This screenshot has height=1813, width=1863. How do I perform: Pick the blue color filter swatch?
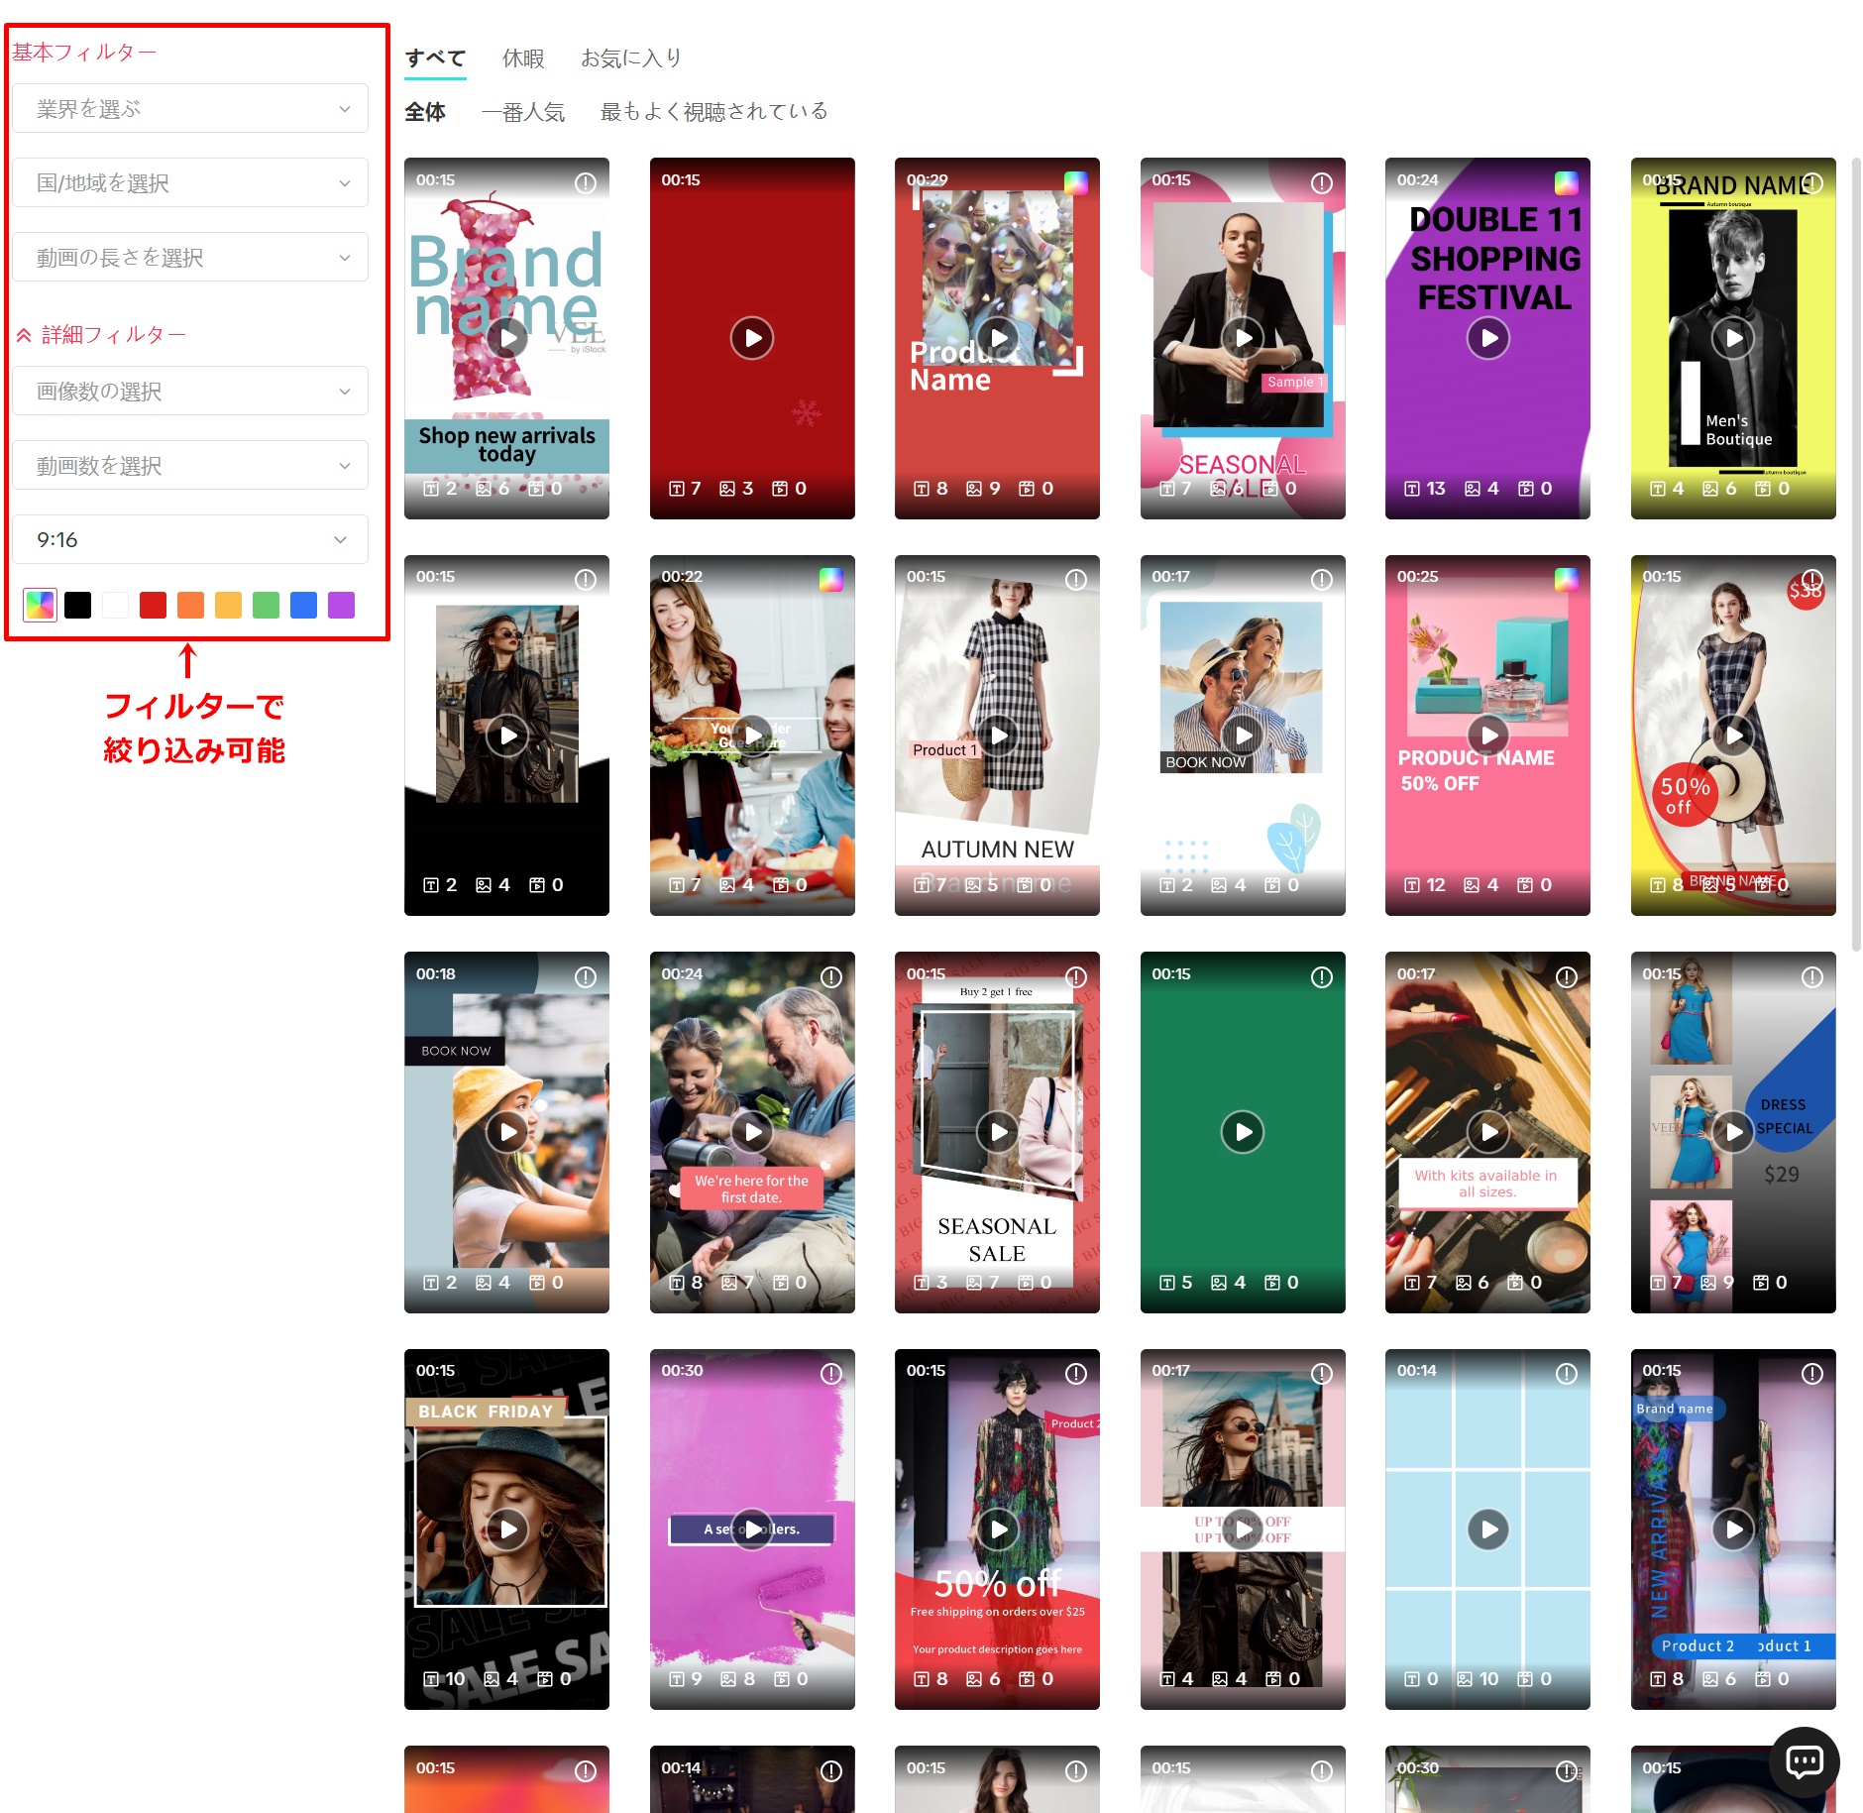pos(303,605)
